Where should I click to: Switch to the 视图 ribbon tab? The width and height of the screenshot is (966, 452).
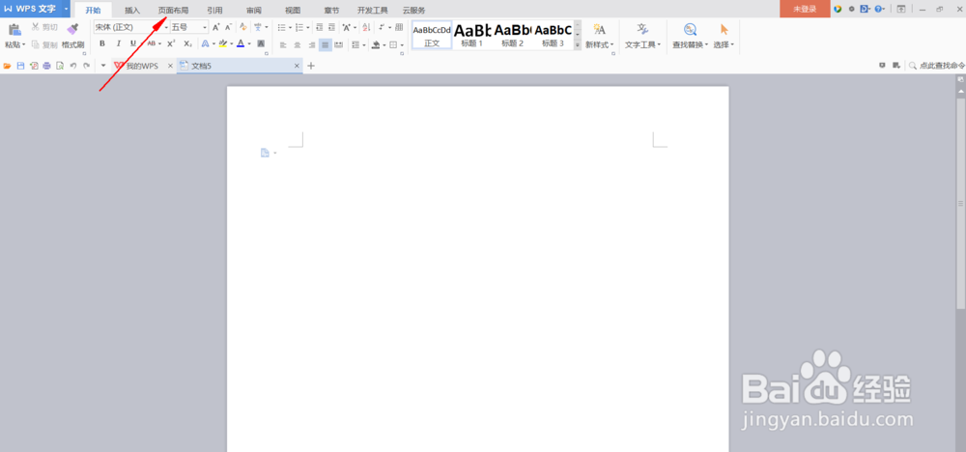pyautogui.click(x=293, y=11)
